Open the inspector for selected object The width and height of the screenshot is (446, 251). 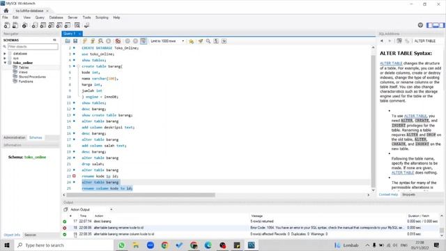pyautogui.click(x=25, y=25)
